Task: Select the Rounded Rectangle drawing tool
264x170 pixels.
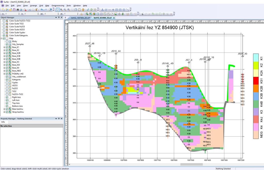Action: [120, 10]
